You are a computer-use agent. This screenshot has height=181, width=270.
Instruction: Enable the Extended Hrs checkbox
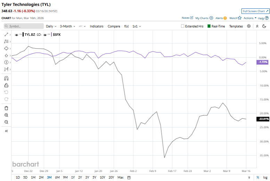(183, 26)
